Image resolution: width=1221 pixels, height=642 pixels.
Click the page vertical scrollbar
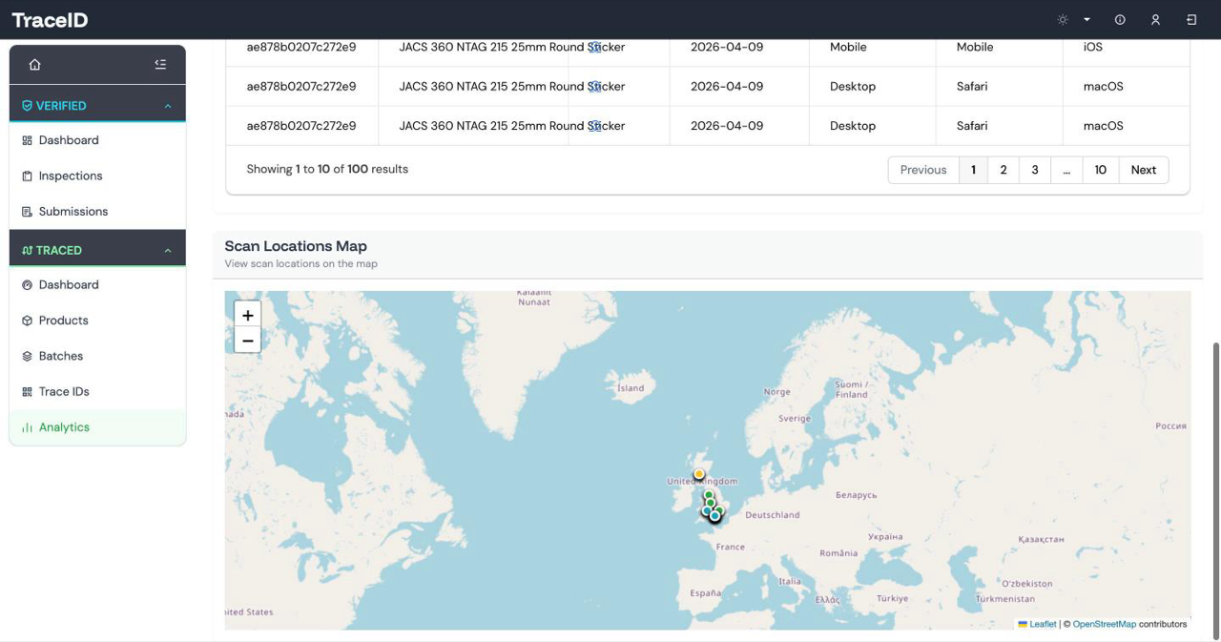pos(1215,491)
